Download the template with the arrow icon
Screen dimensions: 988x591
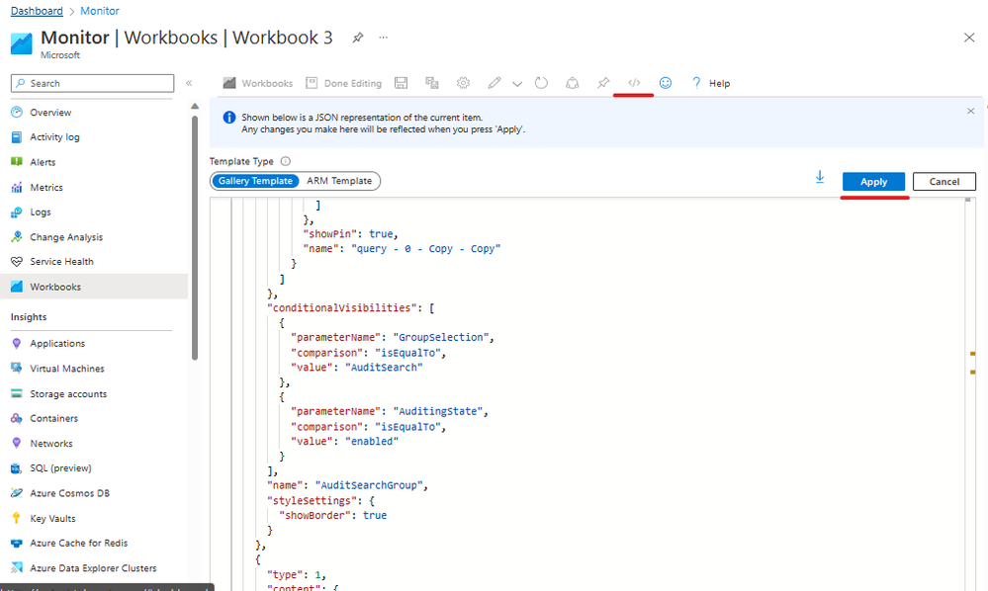[x=820, y=178]
